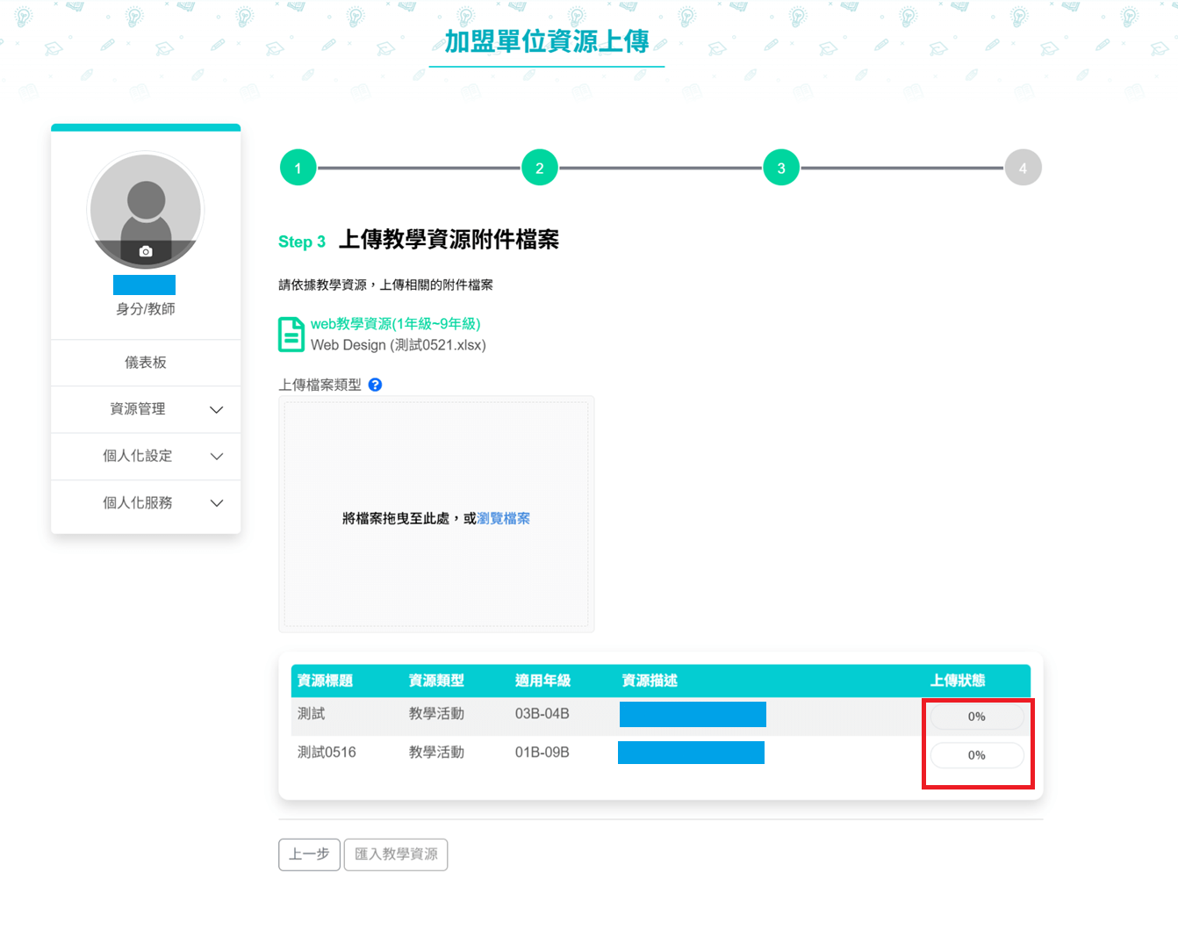This screenshot has width=1178, height=930.
Task: Click grade cell 01B-09B
Action: click(542, 753)
